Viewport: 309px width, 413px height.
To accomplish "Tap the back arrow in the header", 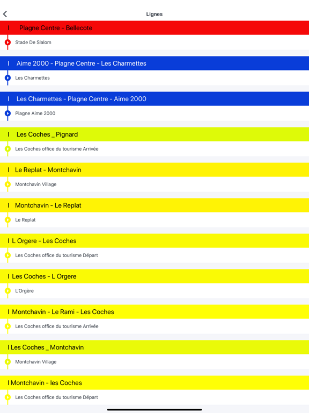I will point(5,14).
